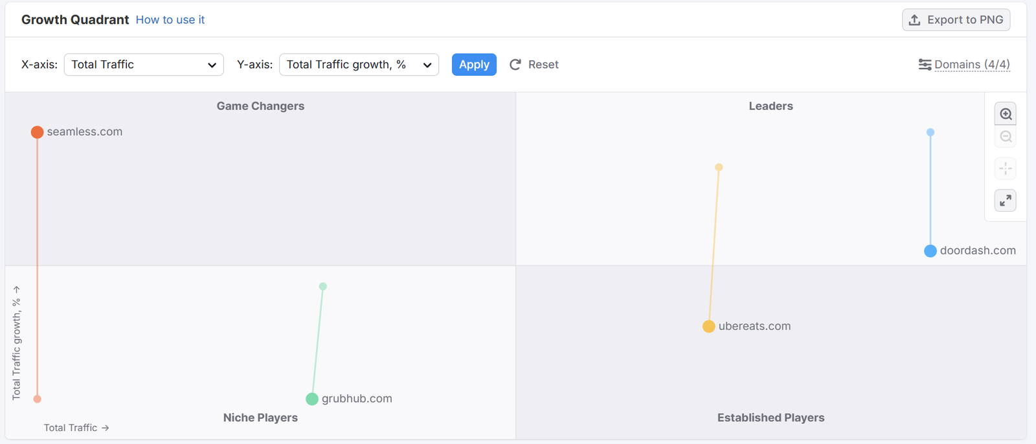Click the Reset circular arrow icon

pyautogui.click(x=515, y=65)
